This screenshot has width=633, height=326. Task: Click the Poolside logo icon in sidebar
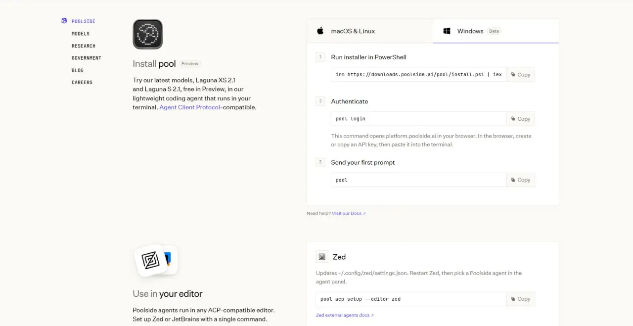point(64,21)
